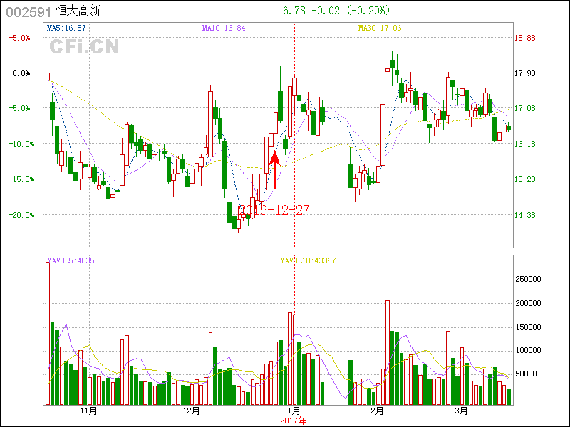Image resolution: width=570 pixels, height=427 pixels.
Task: Click the stock code 002591
Action: (28, 12)
